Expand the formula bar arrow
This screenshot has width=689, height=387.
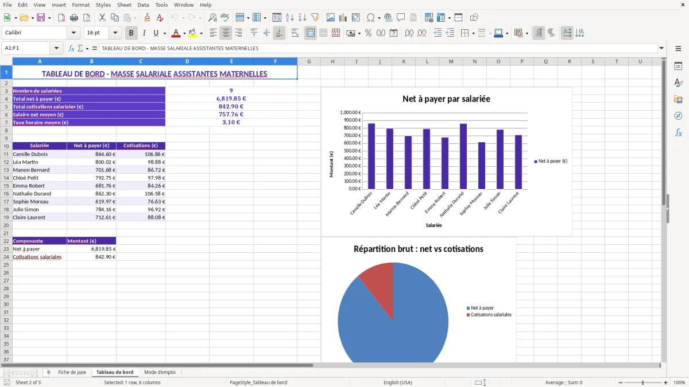click(x=662, y=49)
